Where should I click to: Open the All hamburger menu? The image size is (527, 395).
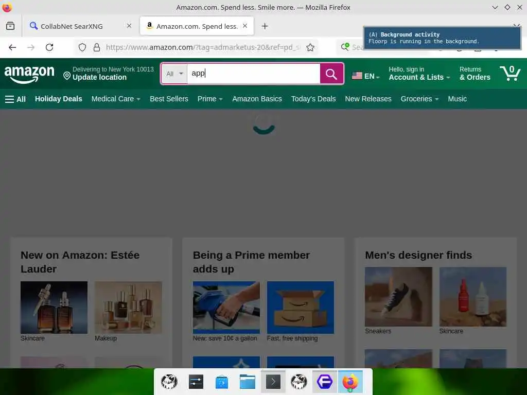click(x=15, y=99)
